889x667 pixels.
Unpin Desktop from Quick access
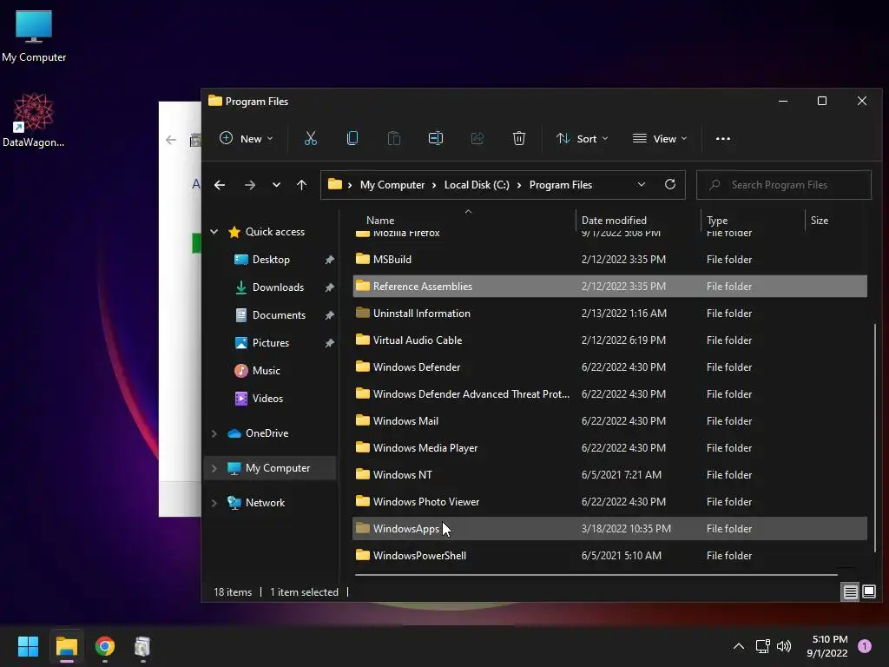[x=329, y=259]
